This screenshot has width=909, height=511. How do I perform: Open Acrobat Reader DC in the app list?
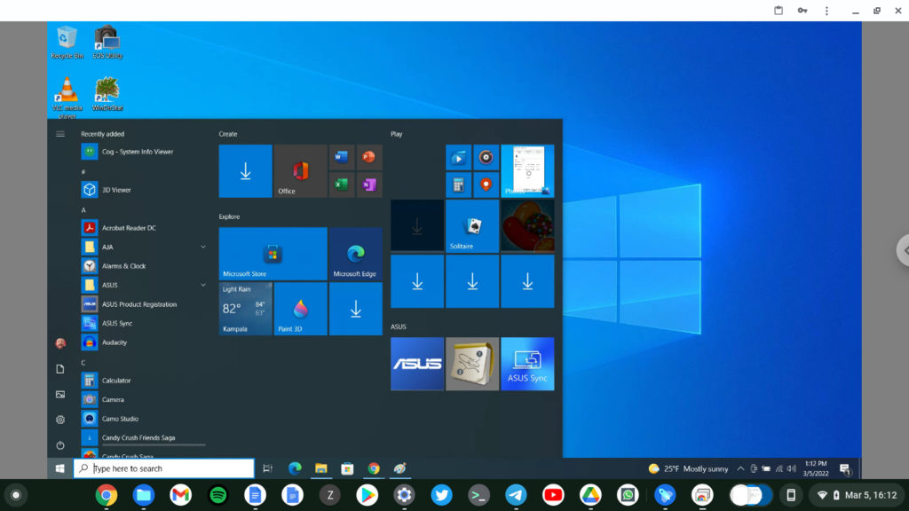pos(143,228)
